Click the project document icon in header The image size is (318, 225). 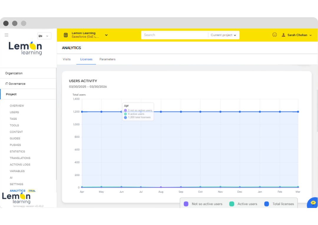pos(66,35)
